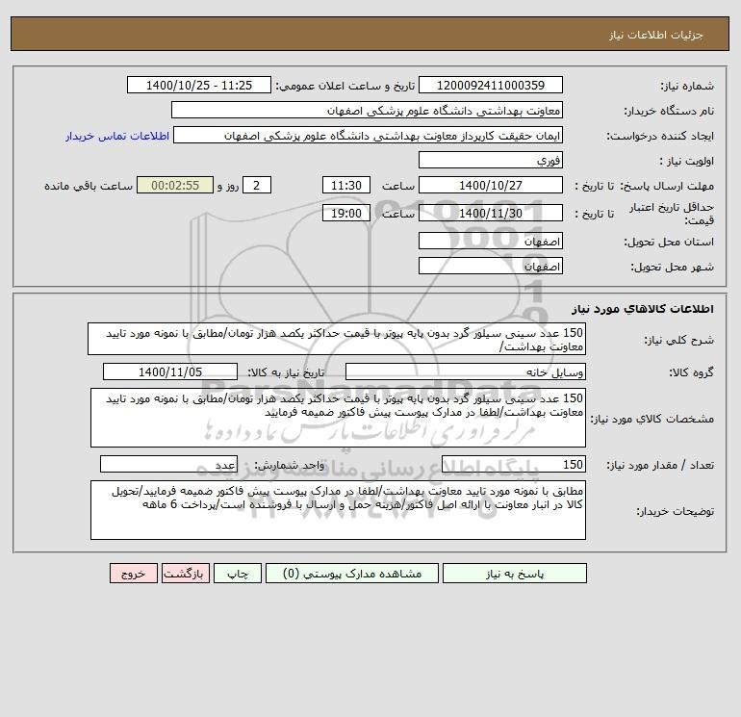Click the چاپ print button

(x=238, y=574)
